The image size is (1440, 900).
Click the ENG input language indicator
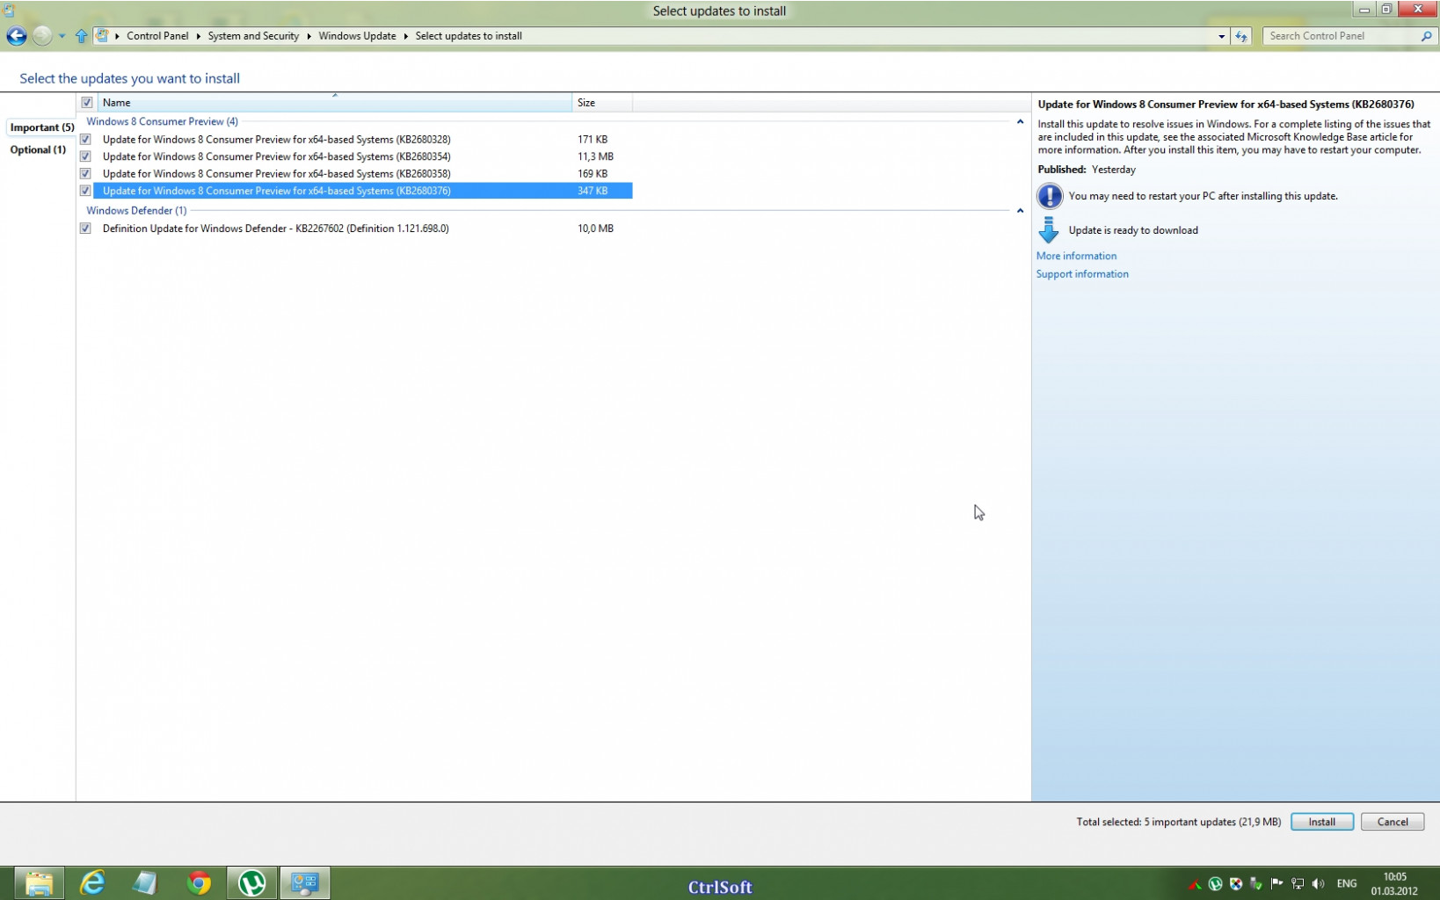pyautogui.click(x=1347, y=884)
